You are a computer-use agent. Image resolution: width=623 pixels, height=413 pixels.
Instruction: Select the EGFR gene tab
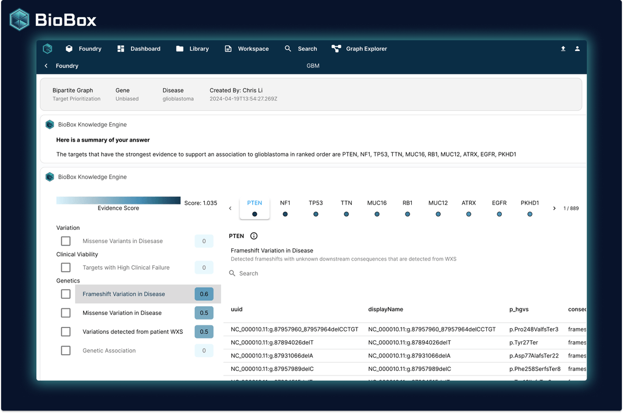pos(500,208)
